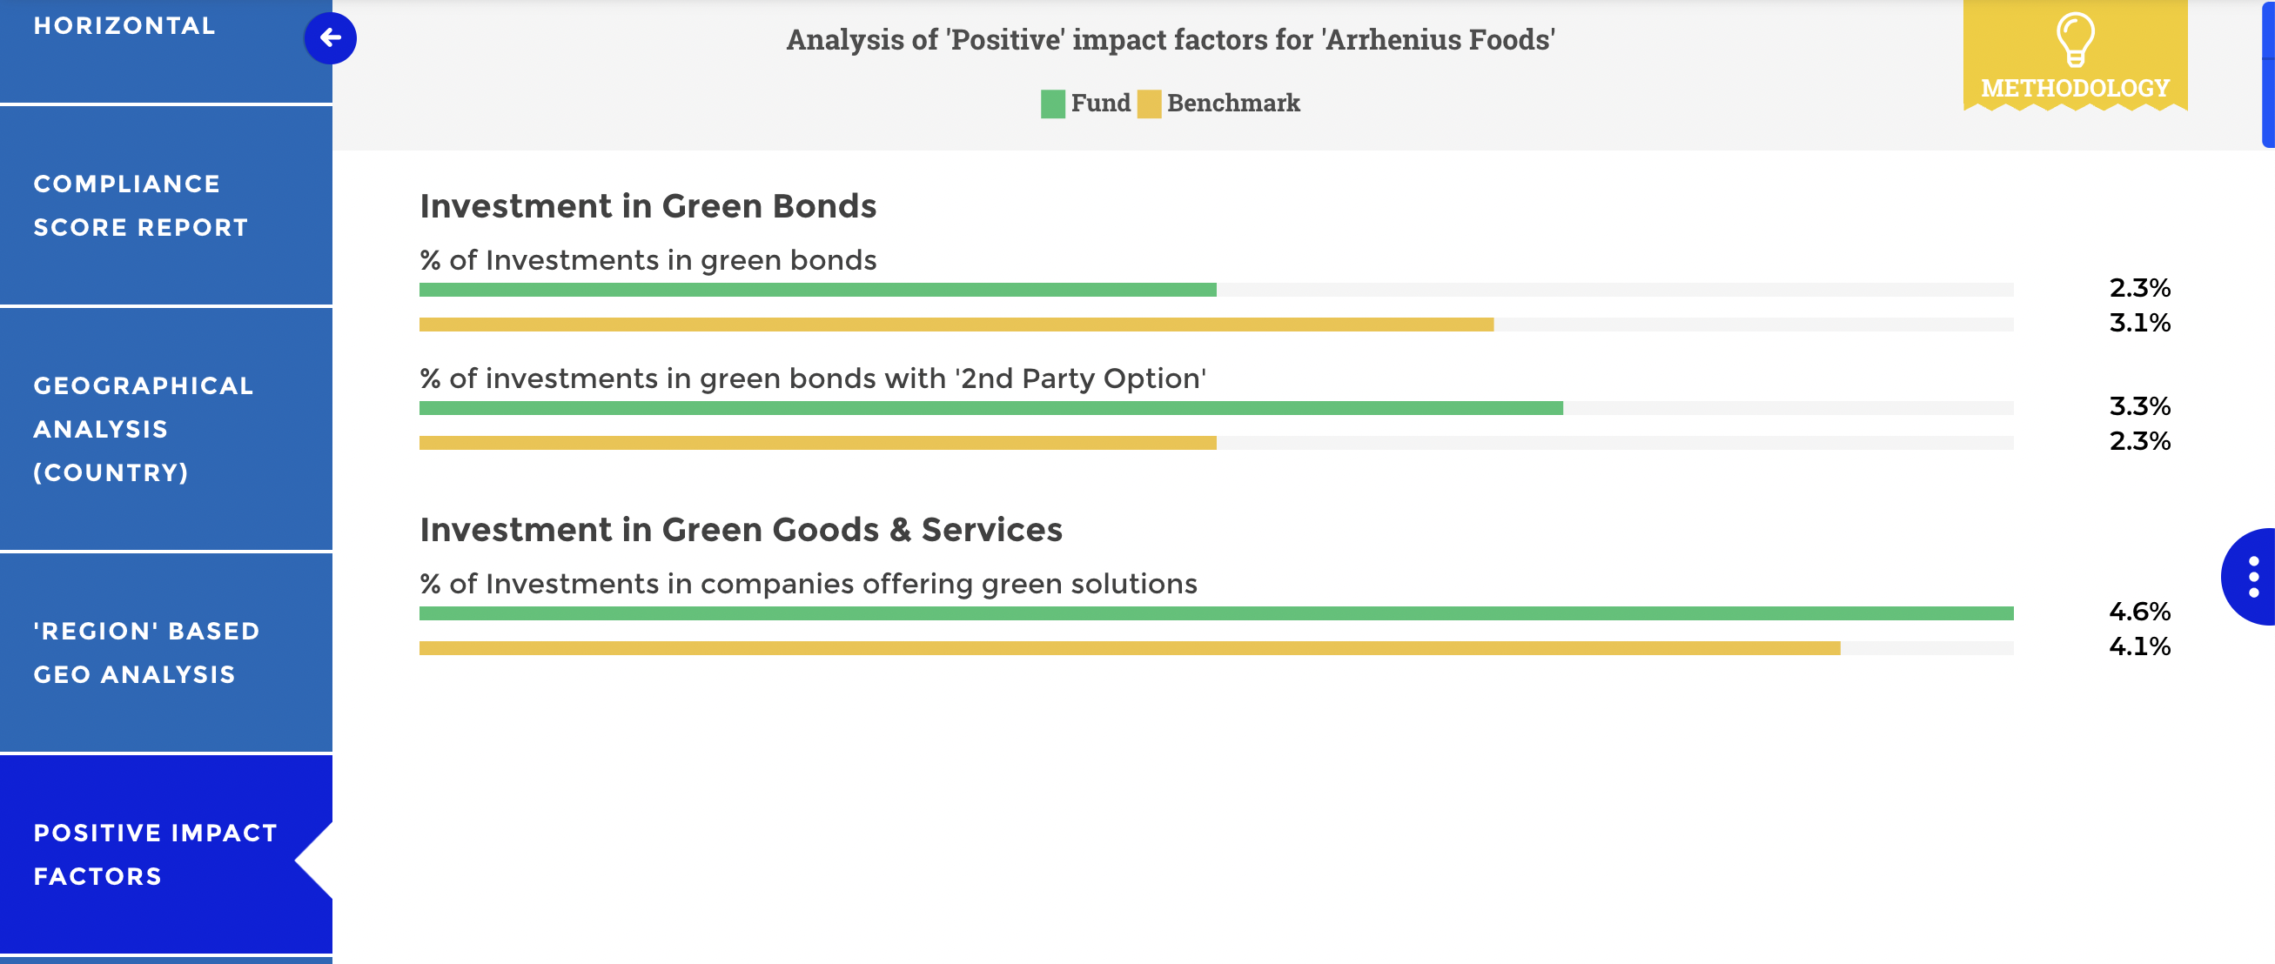Image resolution: width=2275 pixels, height=964 pixels.
Task: Click the yellow Benchmark legend swatch
Action: (x=1149, y=104)
